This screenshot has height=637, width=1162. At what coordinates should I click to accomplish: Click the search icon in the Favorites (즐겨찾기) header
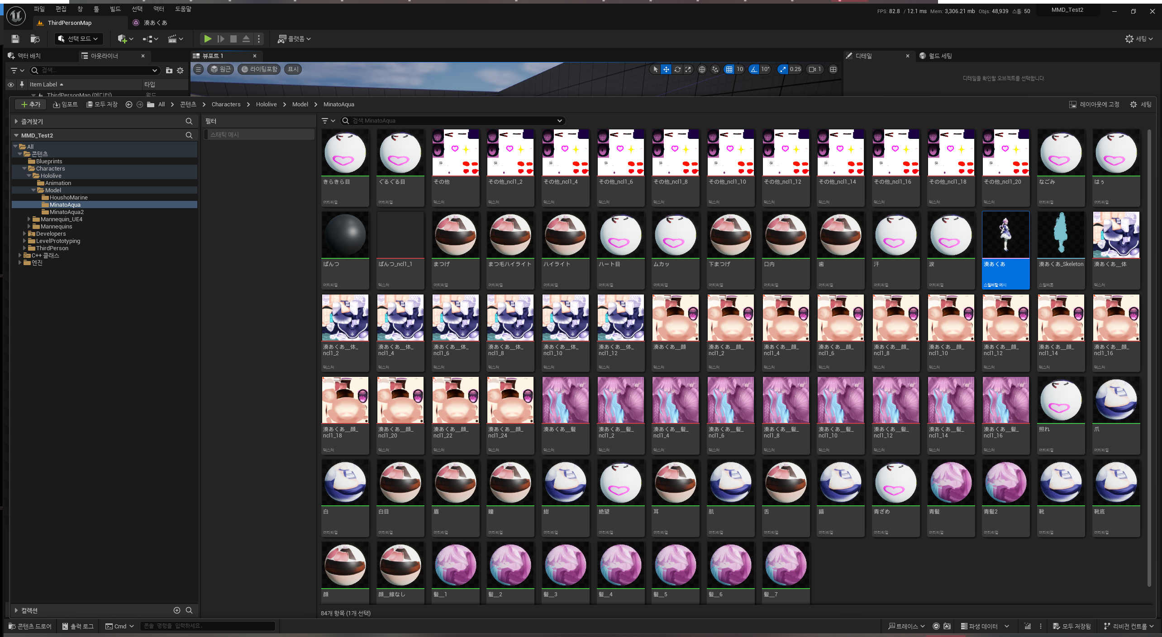click(189, 121)
